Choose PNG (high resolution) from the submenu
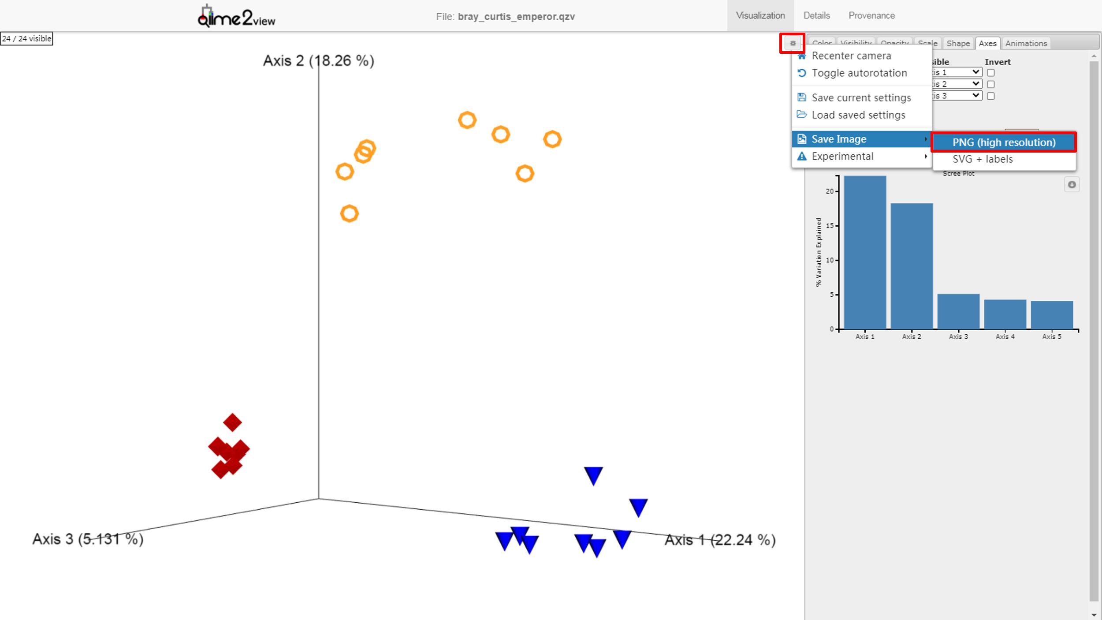1102x620 pixels. click(x=1004, y=142)
